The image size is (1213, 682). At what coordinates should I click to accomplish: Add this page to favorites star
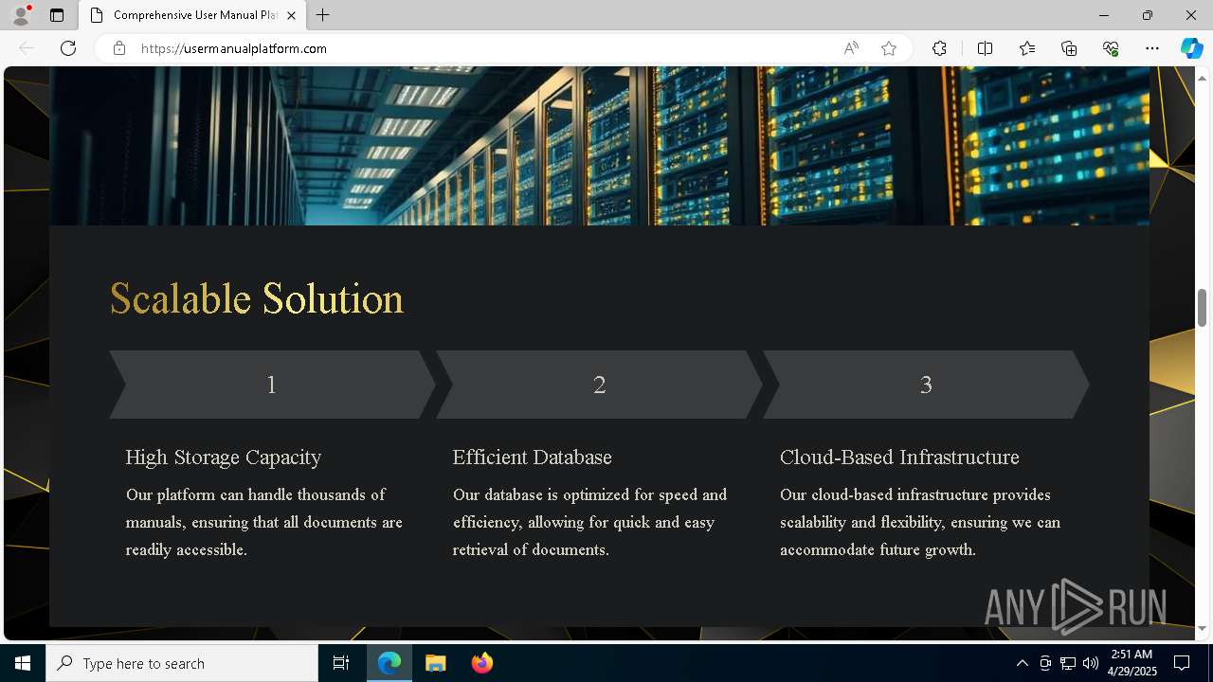[889, 48]
